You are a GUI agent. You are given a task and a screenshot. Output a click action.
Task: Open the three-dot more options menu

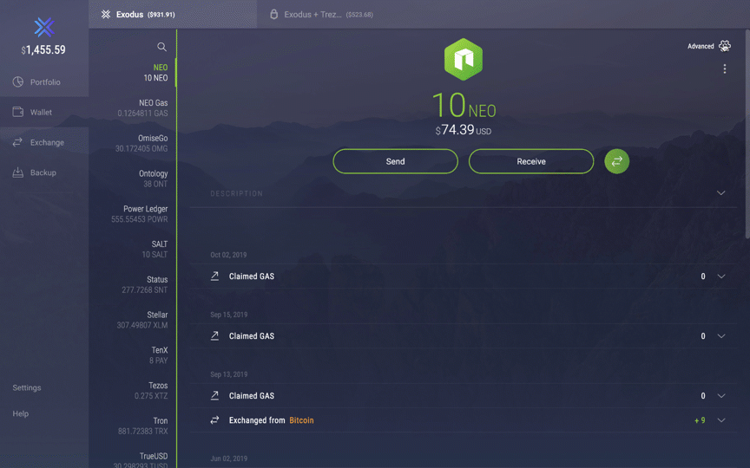[x=725, y=68]
